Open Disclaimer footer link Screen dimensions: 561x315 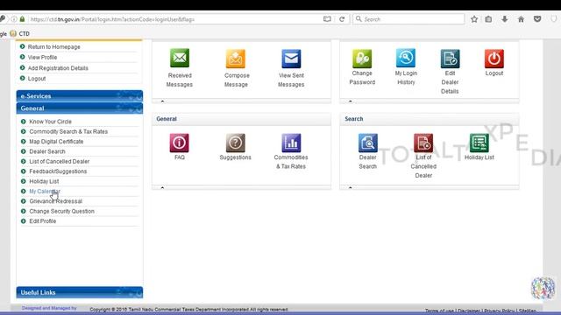pyautogui.click(x=469, y=311)
